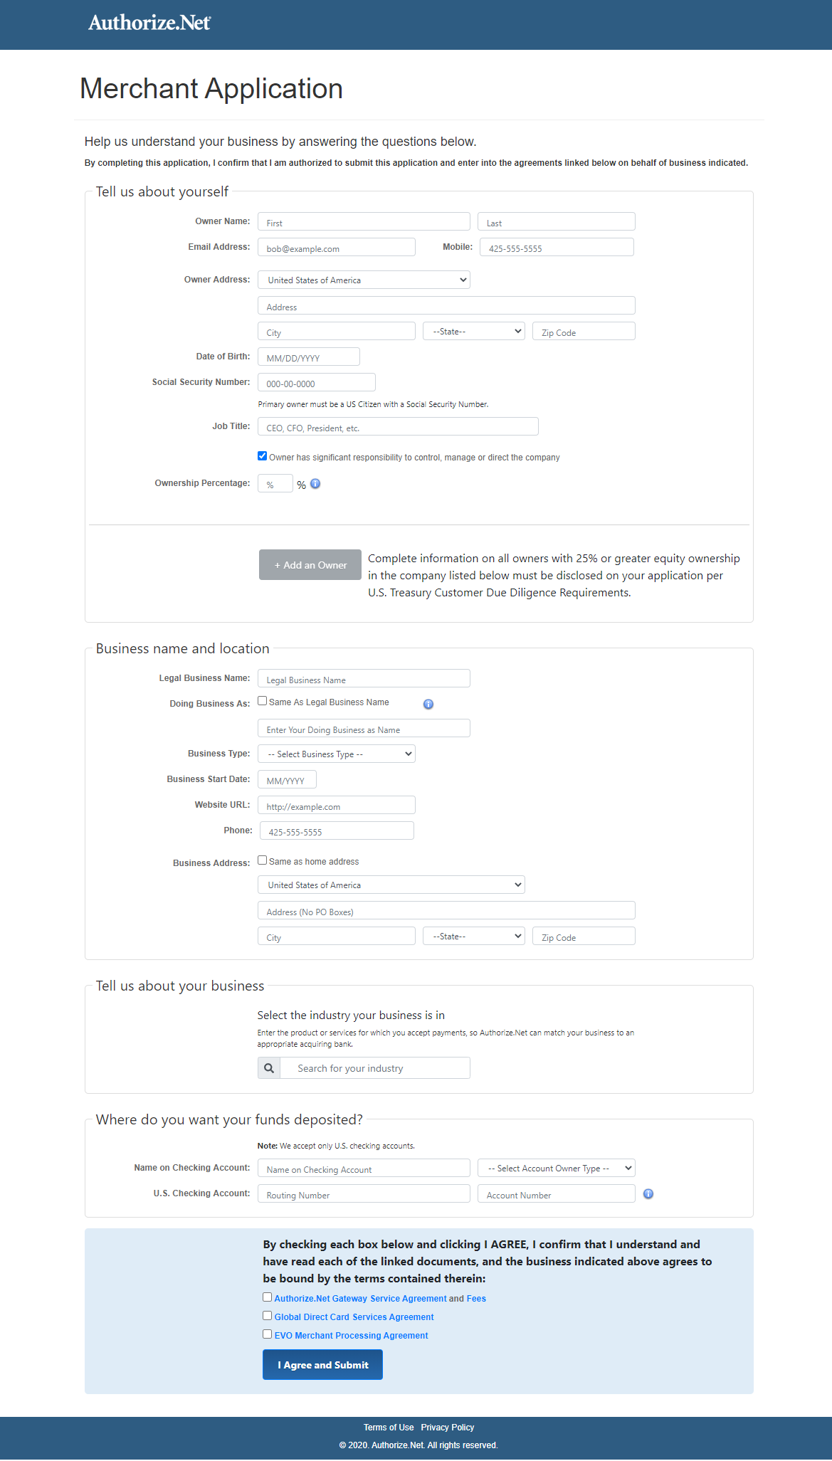Image resolution: width=832 pixels, height=1461 pixels.
Task: Click the Date of Birth input field
Action: tap(310, 356)
